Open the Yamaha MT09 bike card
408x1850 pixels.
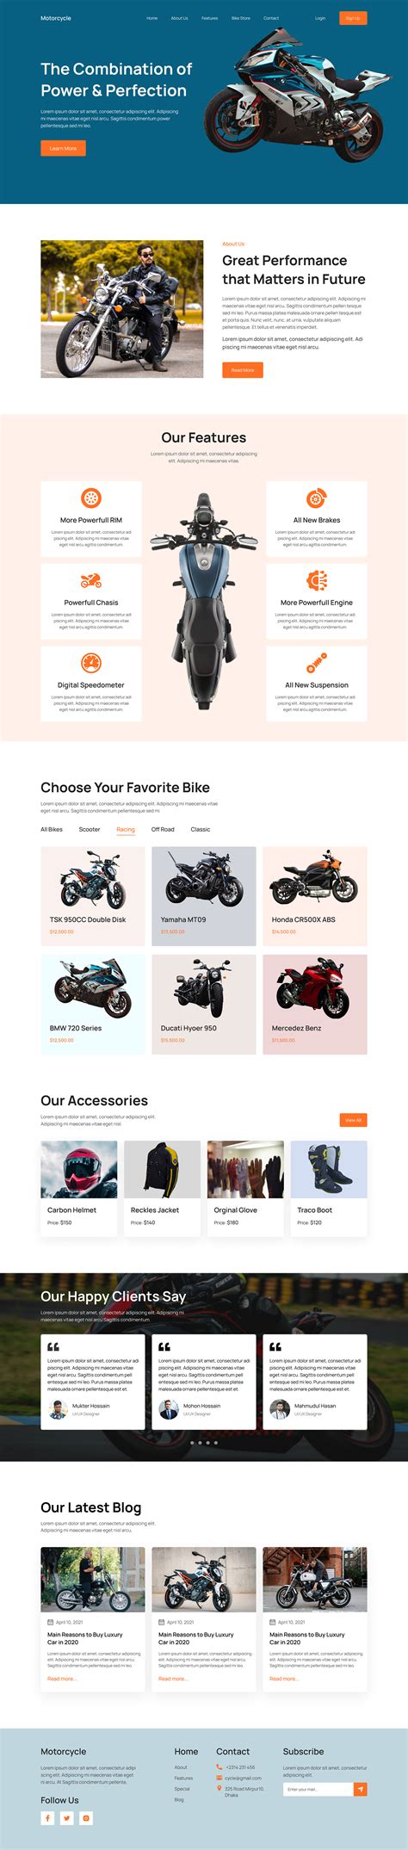(204, 896)
